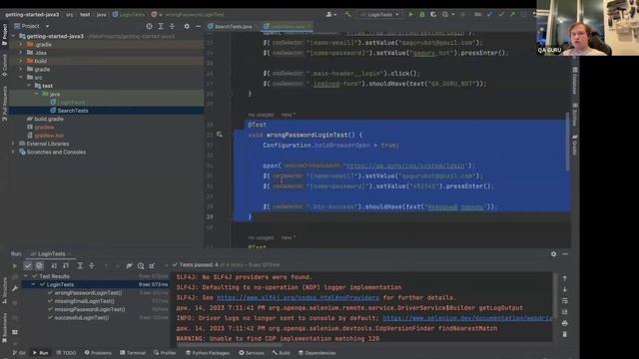Image resolution: width=639 pixels, height=359 pixels.
Task: Click the Run button in the main toolbar
Action: 410,14
